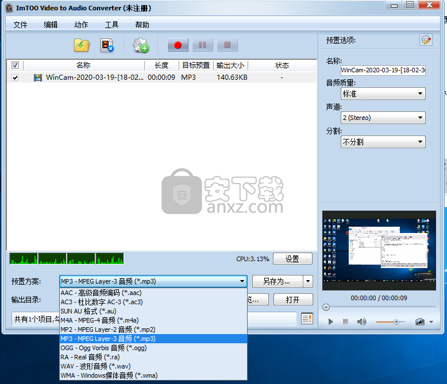Open the 动作 menu
The image size is (447, 384).
tap(81, 25)
